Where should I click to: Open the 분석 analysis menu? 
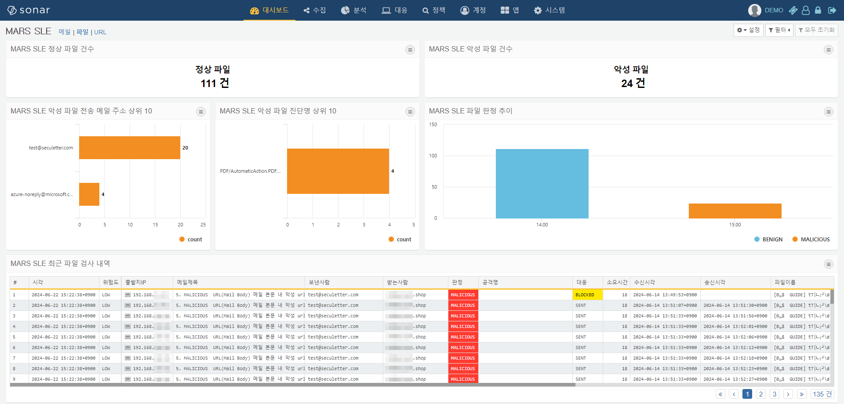(x=354, y=10)
